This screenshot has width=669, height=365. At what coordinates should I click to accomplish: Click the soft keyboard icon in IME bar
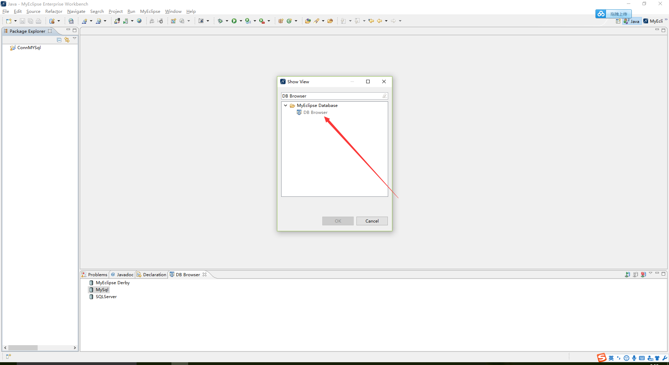[x=642, y=358]
